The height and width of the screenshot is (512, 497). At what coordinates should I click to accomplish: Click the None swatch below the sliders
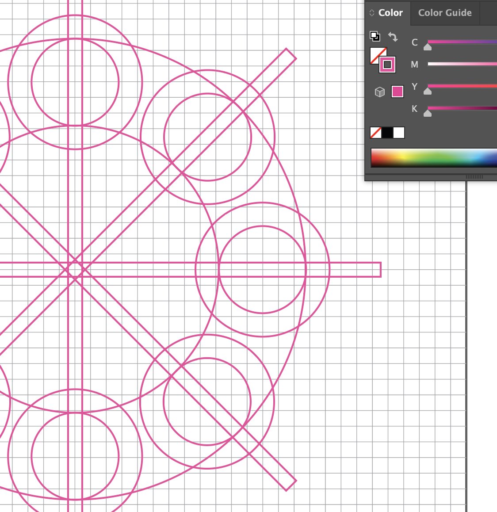(376, 133)
